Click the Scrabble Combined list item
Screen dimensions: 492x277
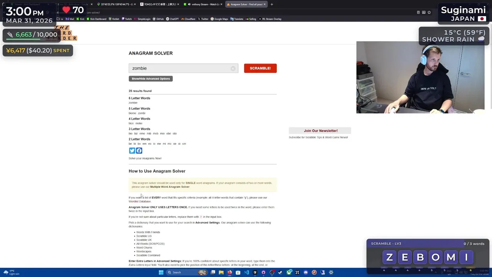click(148, 255)
